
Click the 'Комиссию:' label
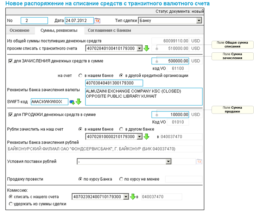point(18,190)
